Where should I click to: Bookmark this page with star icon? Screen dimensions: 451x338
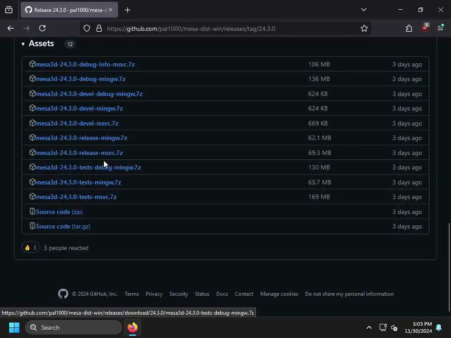point(364,29)
